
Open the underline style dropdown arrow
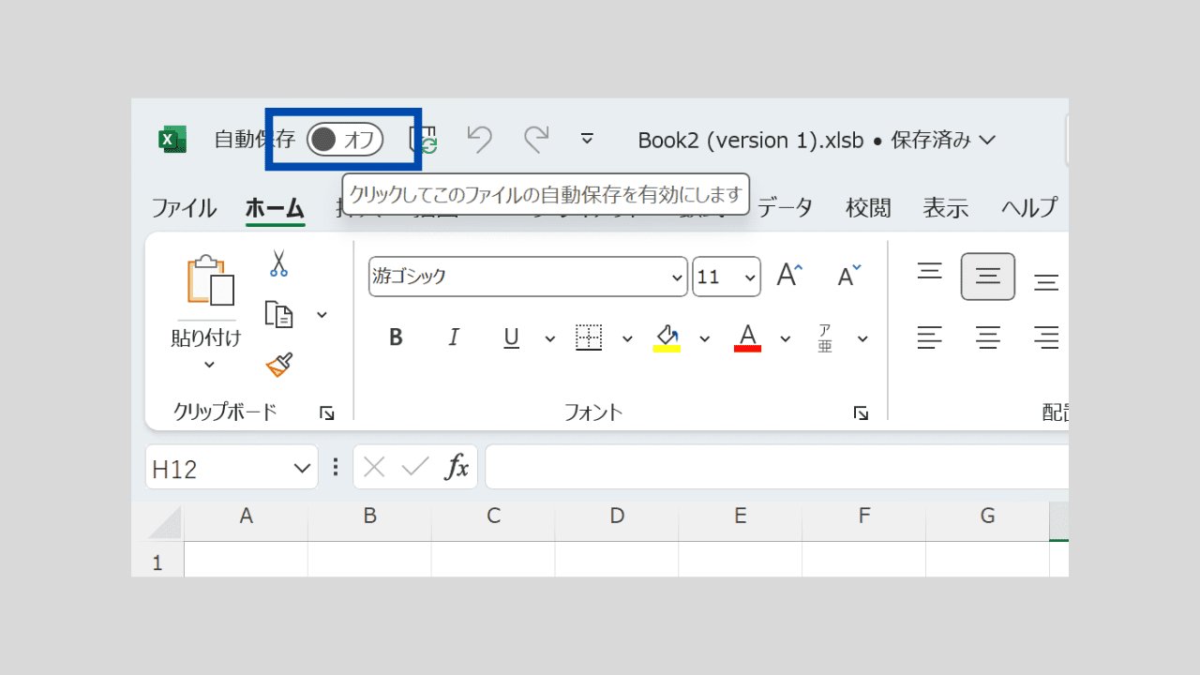tap(550, 338)
